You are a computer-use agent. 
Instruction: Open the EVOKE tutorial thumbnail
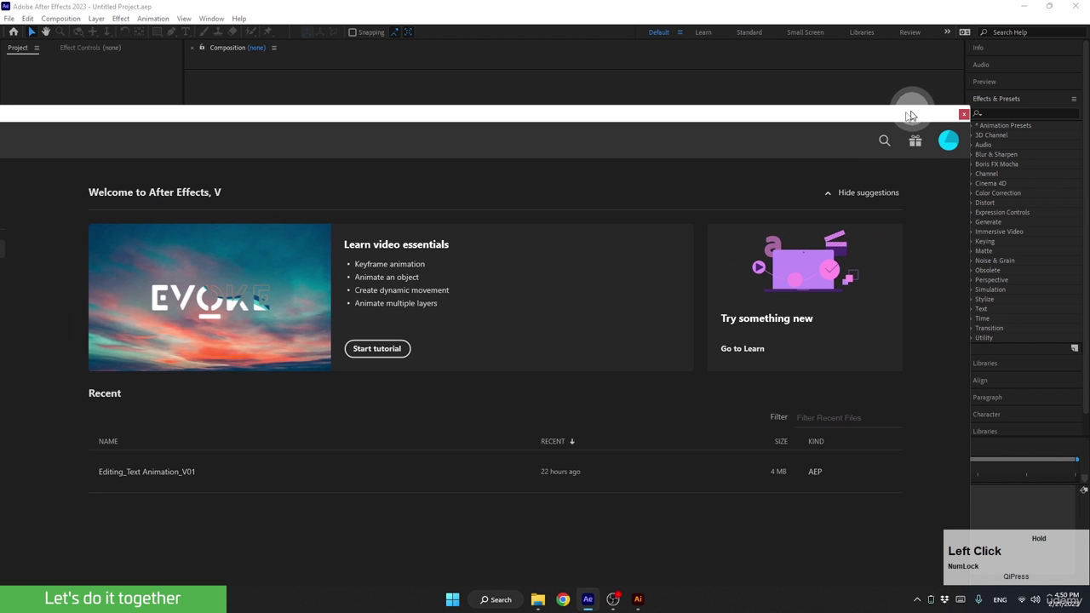(209, 297)
